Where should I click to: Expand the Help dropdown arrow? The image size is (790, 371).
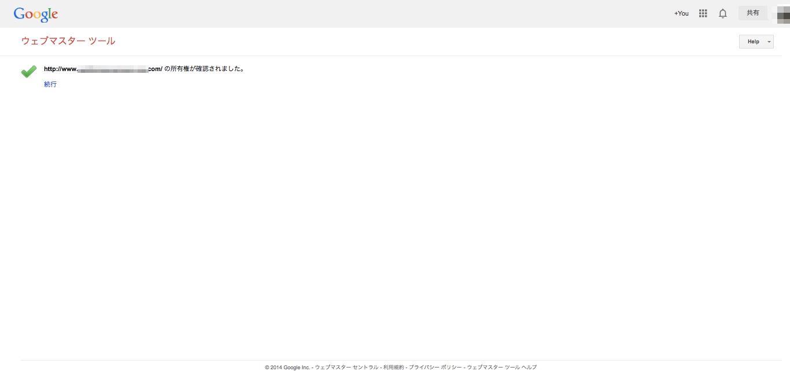(769, 42)
